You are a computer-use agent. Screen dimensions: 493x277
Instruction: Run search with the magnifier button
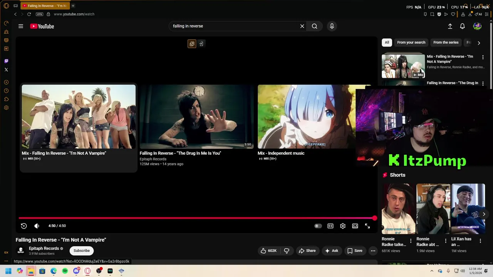click(x=315, y=26)
